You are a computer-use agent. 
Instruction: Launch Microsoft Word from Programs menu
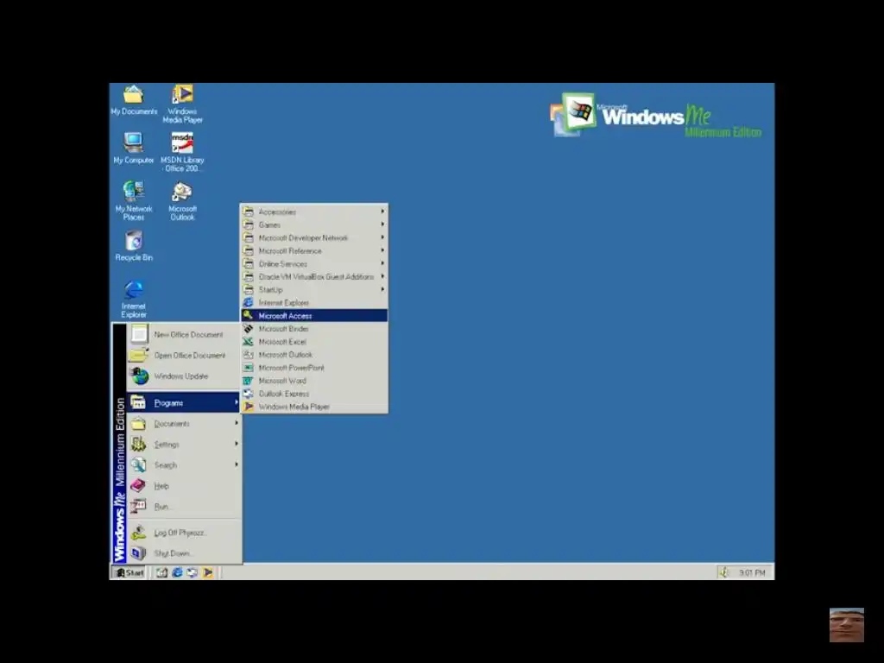314,381
